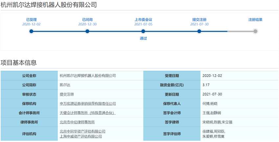The height and width of the screenshot is (142, 279).
Task: Click the 已问询 timeline dot
Action: tap(87, 31)
